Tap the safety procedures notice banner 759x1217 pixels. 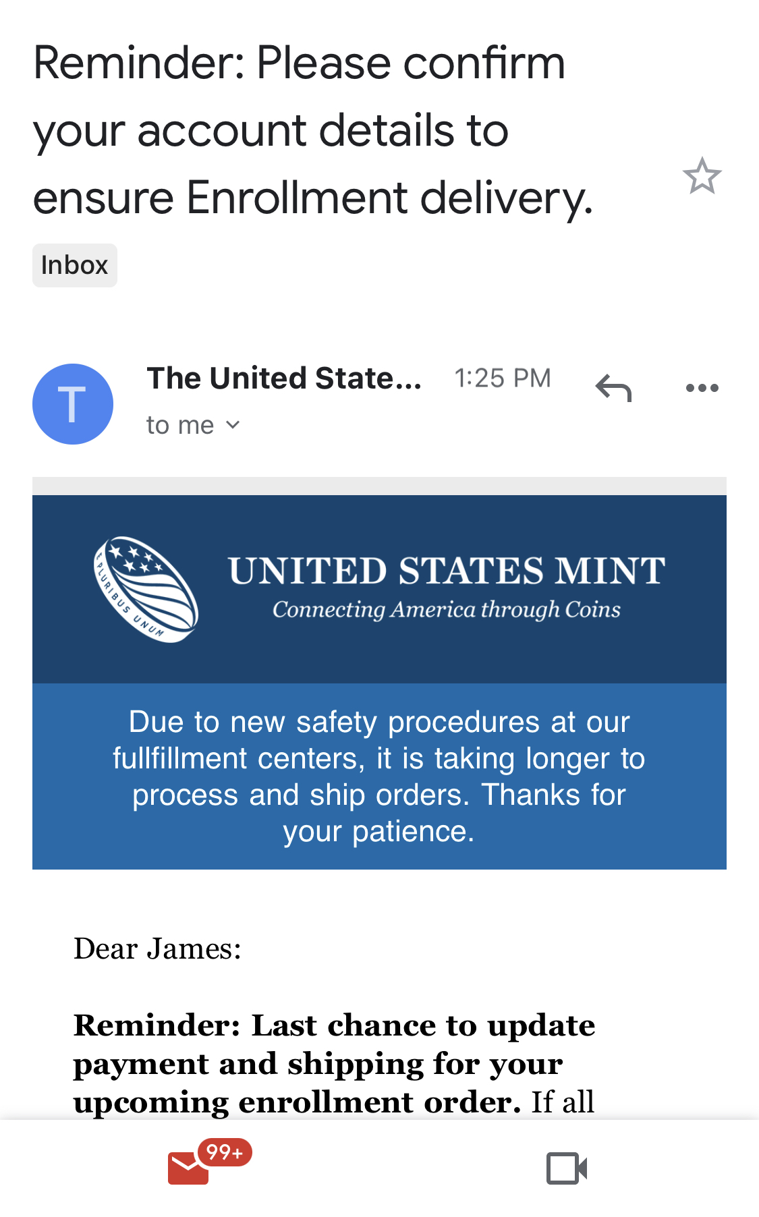379,776
